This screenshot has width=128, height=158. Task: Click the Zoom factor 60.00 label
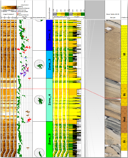pos(113,14)
